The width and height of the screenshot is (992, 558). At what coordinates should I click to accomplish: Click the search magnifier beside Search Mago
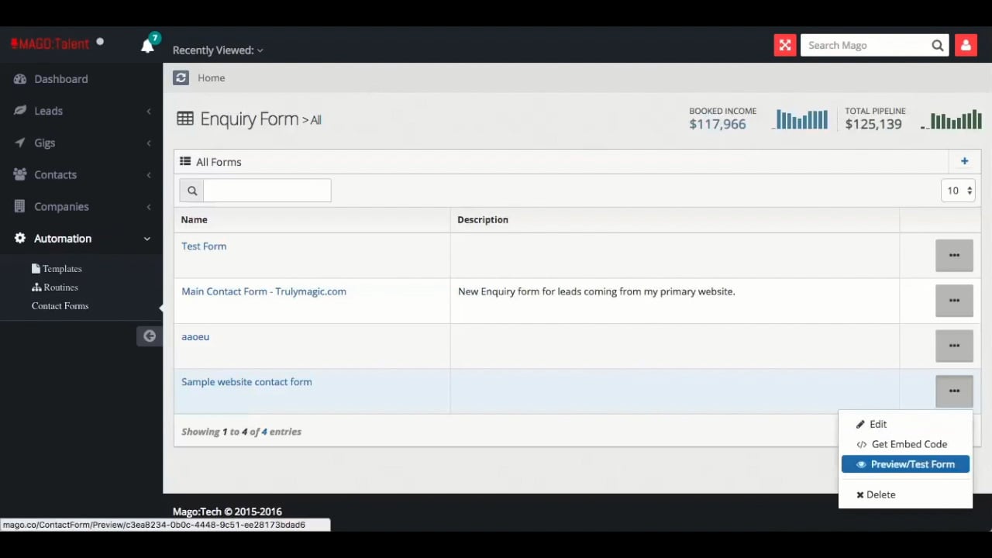[x=938, y=46]
